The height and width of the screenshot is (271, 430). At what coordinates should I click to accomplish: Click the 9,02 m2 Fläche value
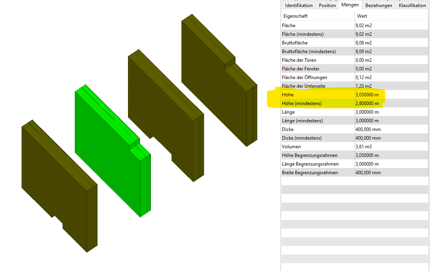(x=363, y=26)
